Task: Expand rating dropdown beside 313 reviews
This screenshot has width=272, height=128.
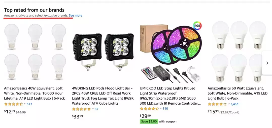Action: pos(25,104)
